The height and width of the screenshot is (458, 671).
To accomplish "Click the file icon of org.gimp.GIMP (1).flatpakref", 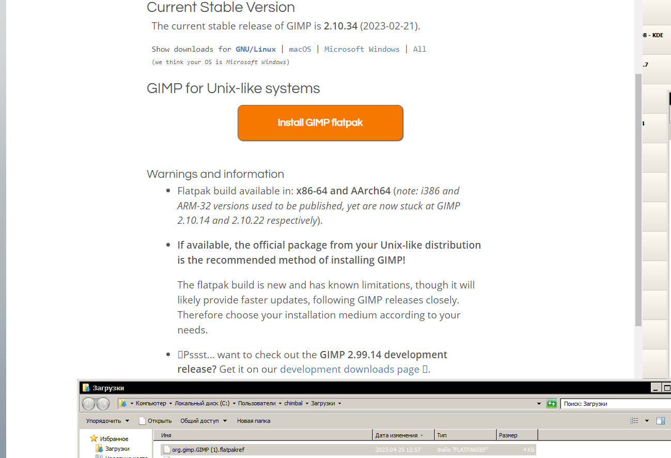I will tap(167, 450).
